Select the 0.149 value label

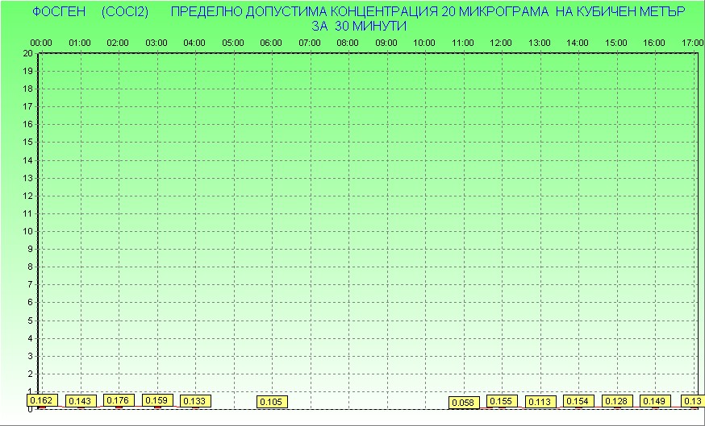pyautogui.click(x=655, y=401)
